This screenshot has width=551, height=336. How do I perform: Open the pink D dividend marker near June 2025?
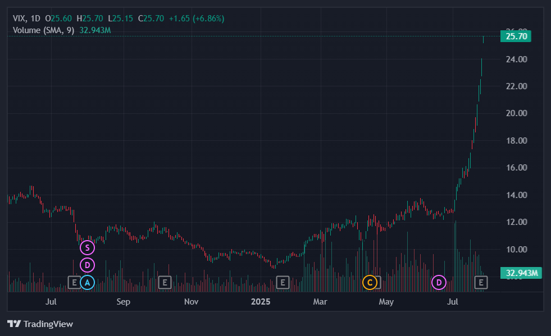(439, 282)
